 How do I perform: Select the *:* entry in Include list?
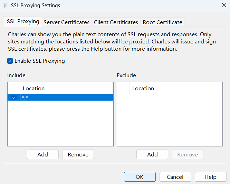pos(66,98)
